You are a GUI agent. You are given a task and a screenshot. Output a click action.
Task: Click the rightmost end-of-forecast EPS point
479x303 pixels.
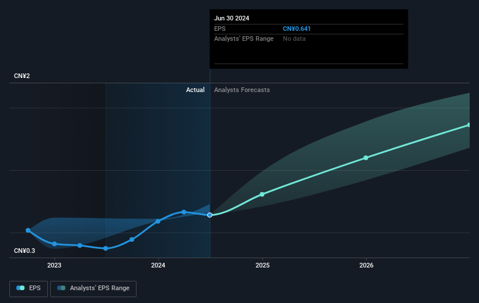pyautogui.click(x=469, y=125)
